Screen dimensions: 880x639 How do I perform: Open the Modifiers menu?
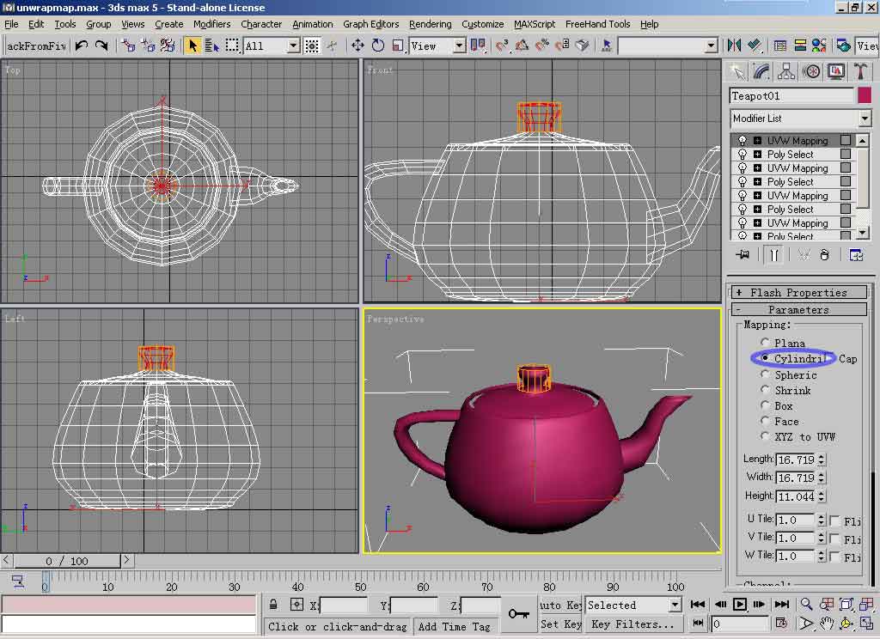point(211,24)
